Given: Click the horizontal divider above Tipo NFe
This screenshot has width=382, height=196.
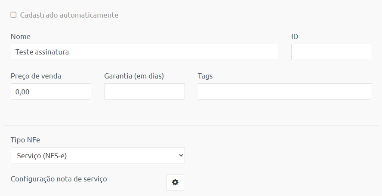Looking at the screenshot, I should point(191,126).
